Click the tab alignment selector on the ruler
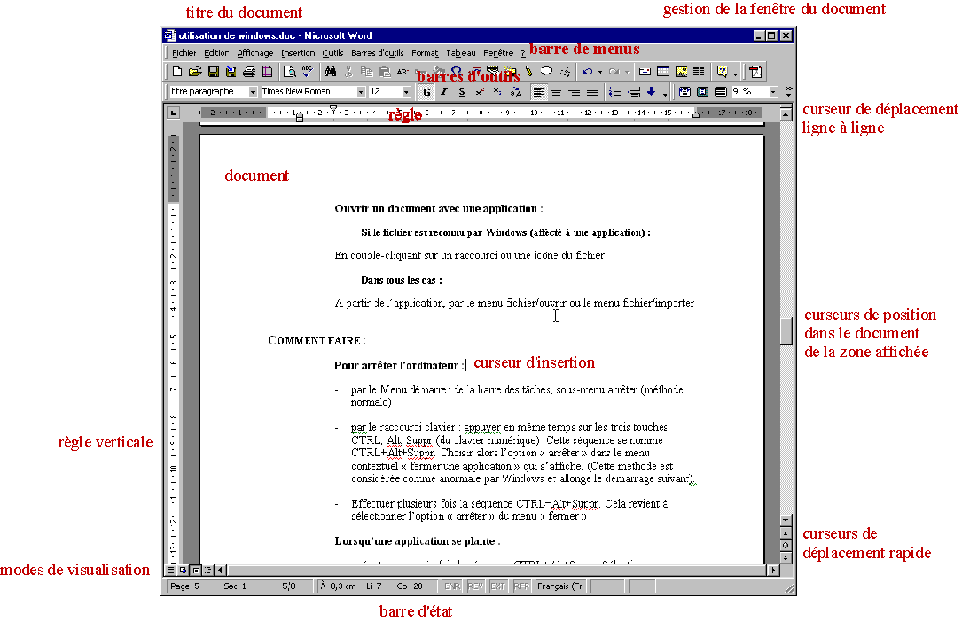 (x=174, y=113)
